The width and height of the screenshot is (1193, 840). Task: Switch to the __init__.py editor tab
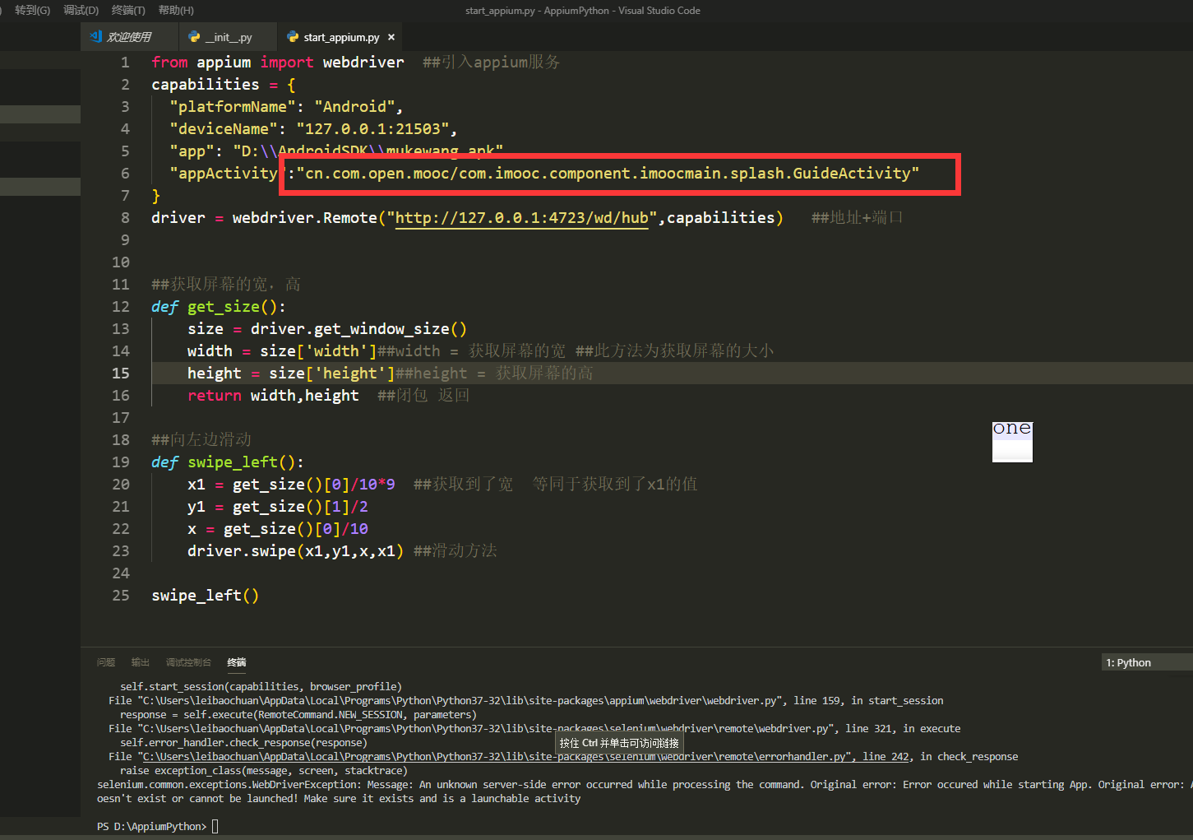pyautogui.click(x=228, y=37)
